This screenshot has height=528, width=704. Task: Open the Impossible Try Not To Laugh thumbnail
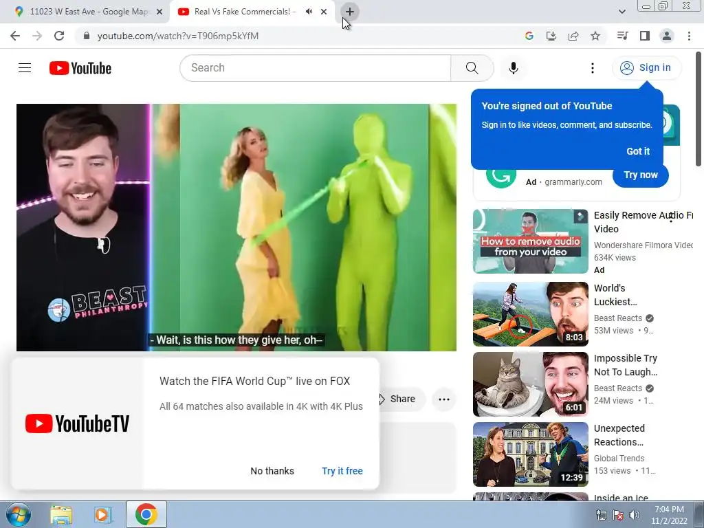tap(530, 384)
